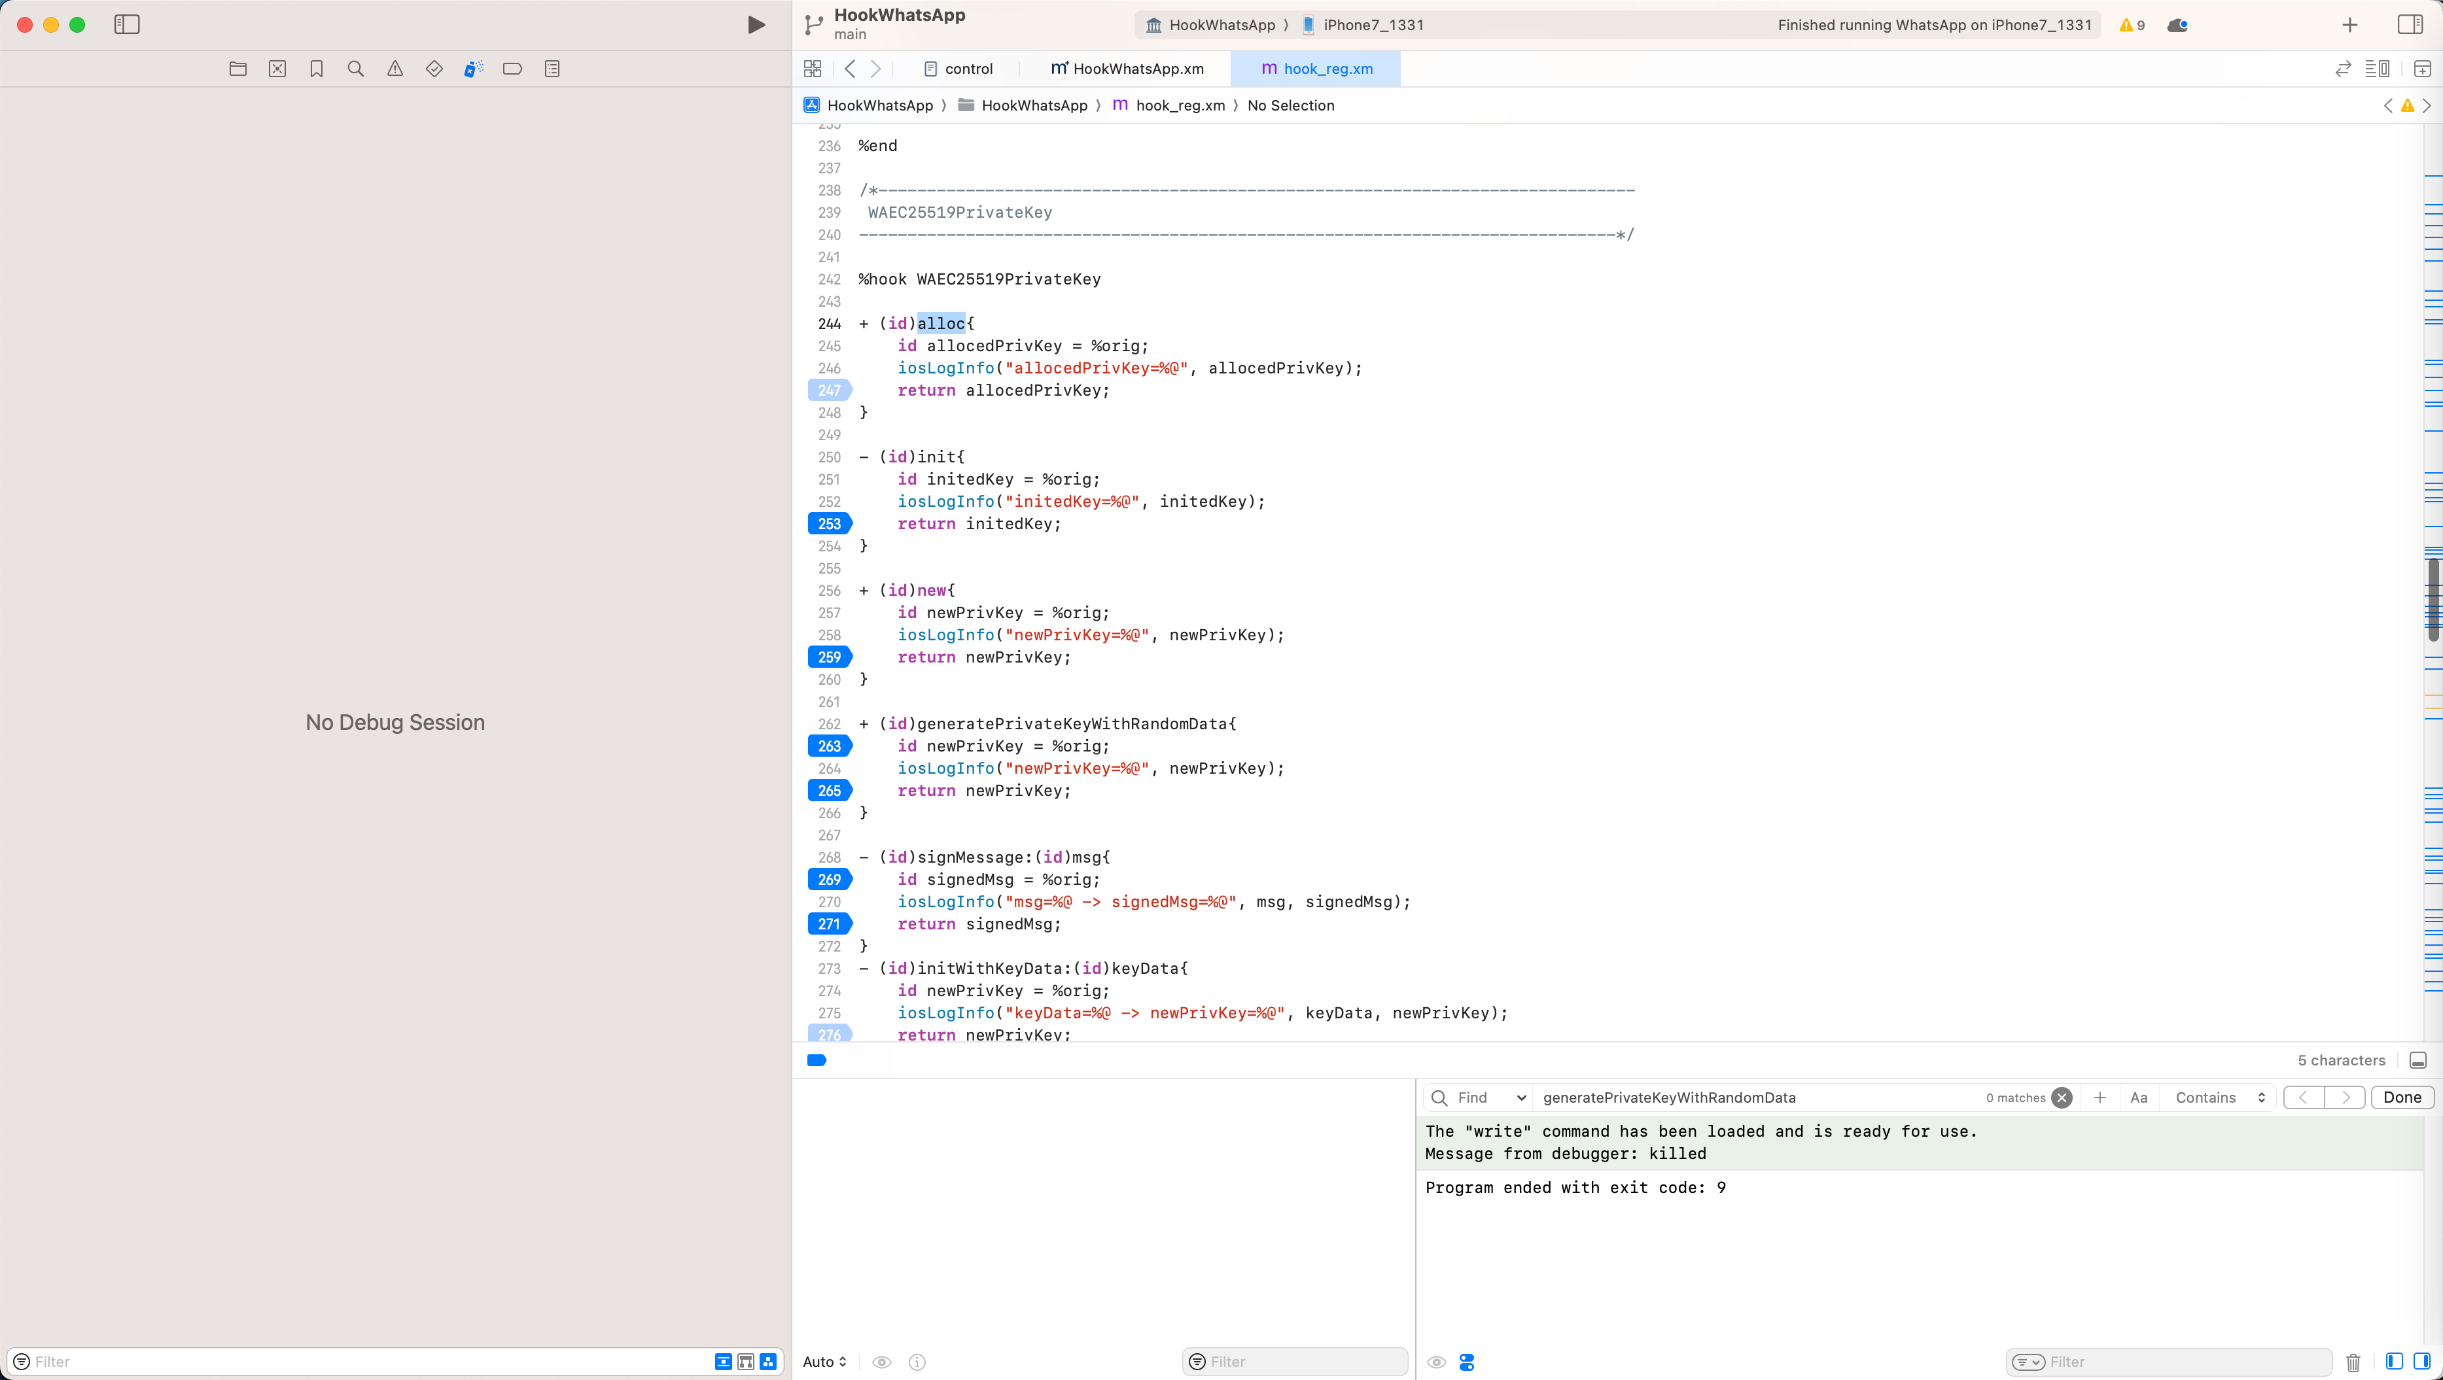Choose the iPhone7_1331 run destination
Image resolution: width=2443 pixels, height=1380 pixels.
click(x=1363, y=25)
